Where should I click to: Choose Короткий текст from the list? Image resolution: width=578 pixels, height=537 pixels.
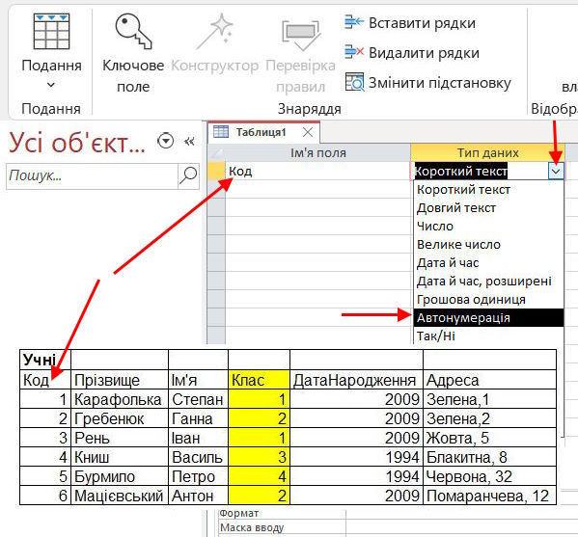(x=489, y=190)
